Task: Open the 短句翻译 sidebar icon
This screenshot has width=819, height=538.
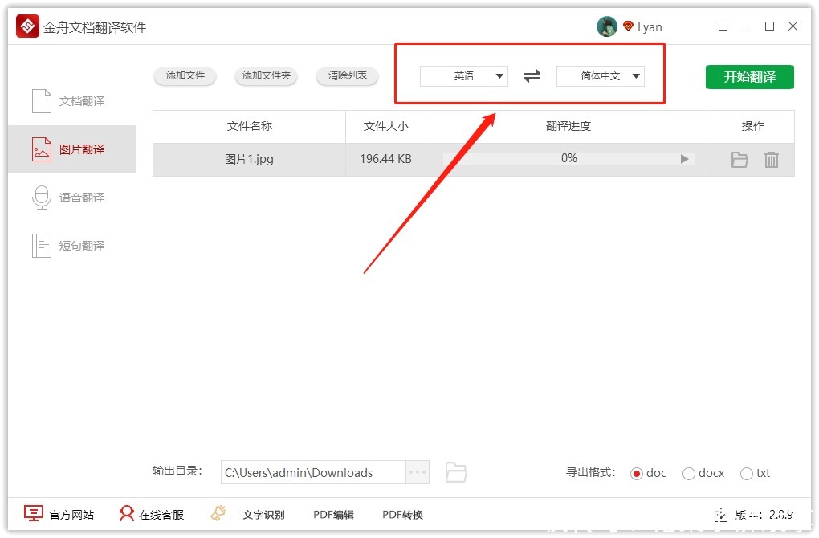Action: (40, 245)
